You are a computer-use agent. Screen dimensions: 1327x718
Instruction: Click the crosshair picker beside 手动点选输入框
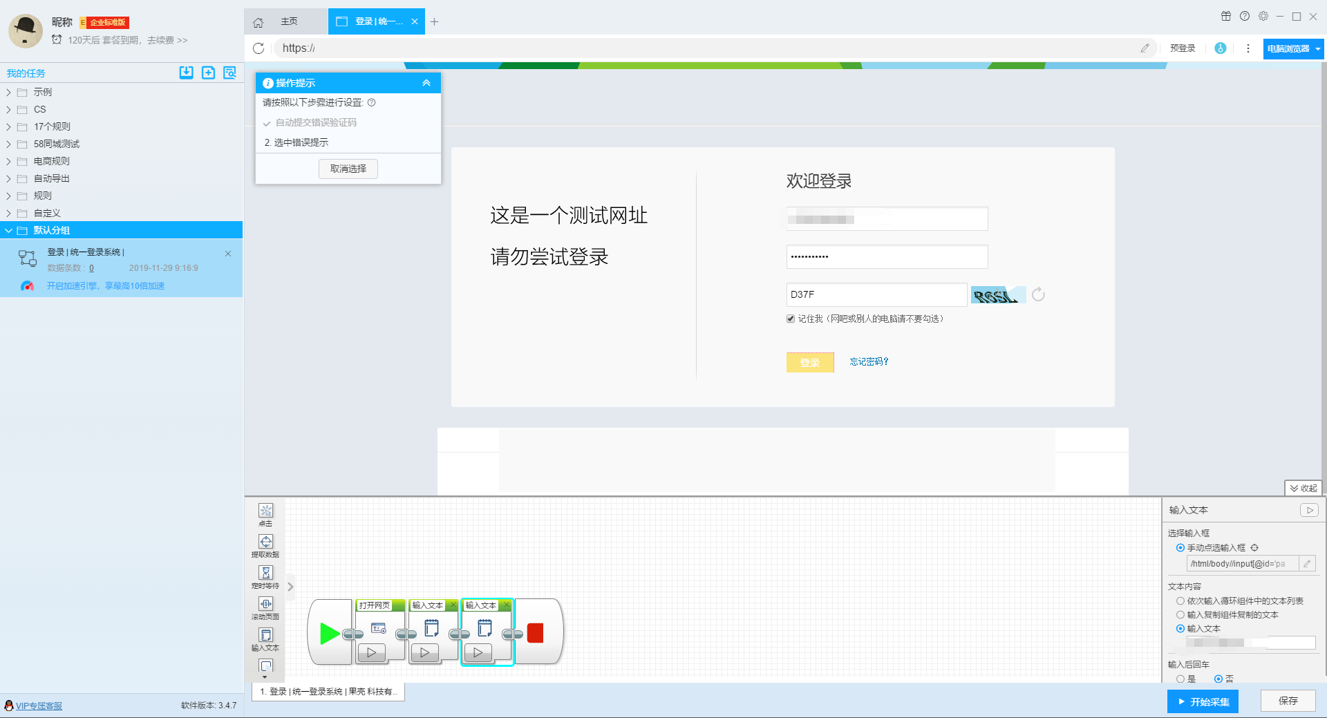(x=1254, y=547)
